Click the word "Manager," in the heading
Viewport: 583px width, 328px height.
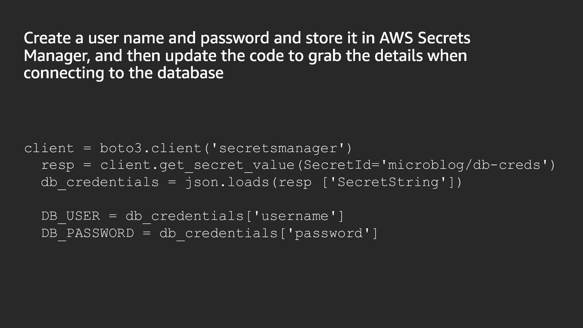(56, 56)
